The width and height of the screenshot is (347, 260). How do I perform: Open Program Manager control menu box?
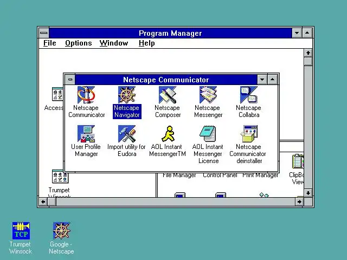point(44,33)
